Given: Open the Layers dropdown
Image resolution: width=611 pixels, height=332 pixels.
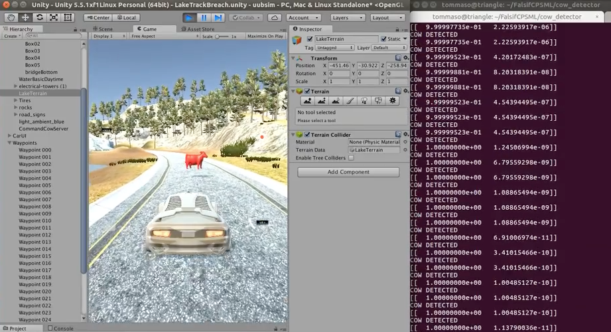Looking at the screenshot, I should [348, 17].
